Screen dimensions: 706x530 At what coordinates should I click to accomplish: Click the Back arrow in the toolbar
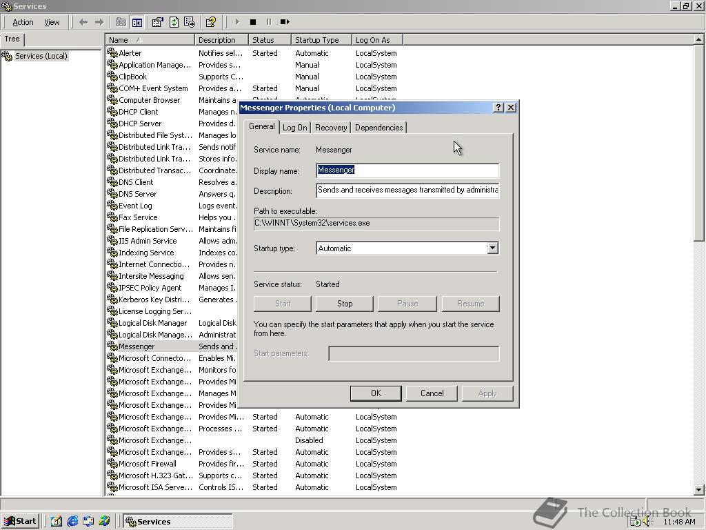83,21
